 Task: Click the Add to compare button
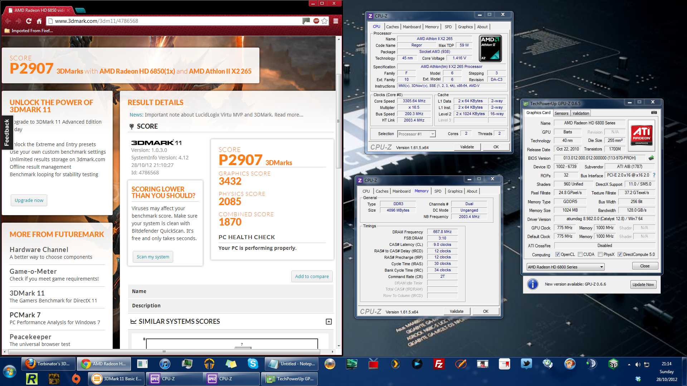pyautogui.click(x=312, y=276)
